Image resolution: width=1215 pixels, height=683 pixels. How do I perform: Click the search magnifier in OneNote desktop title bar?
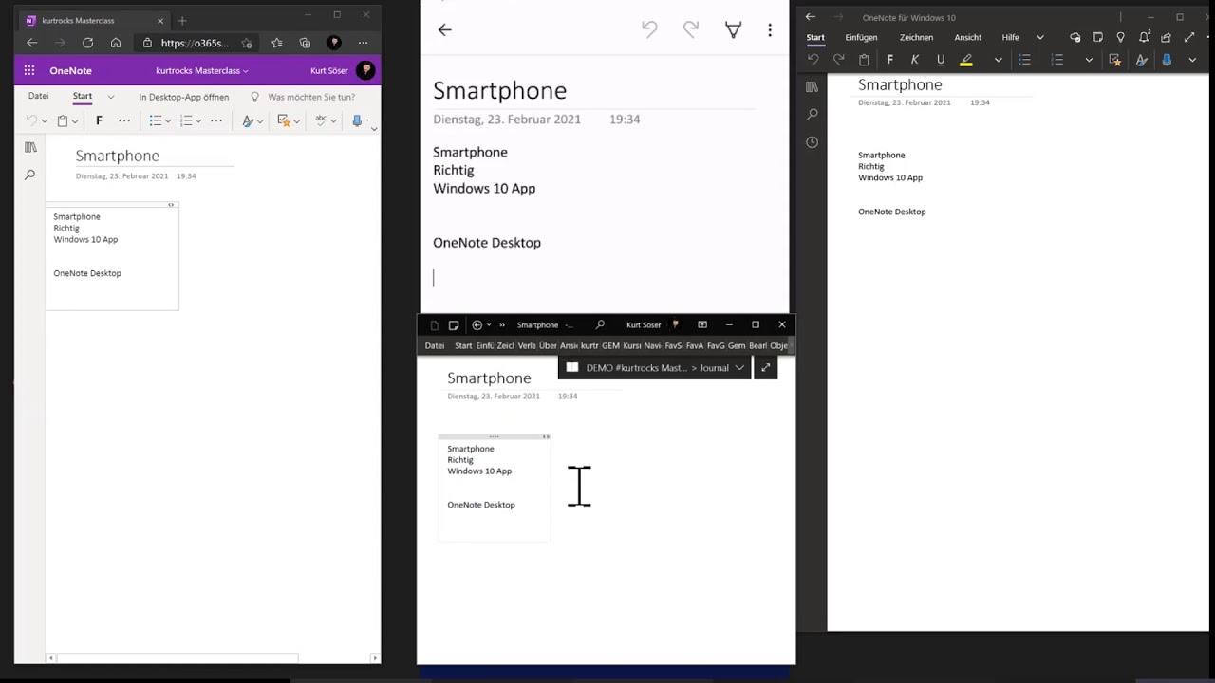600,324
